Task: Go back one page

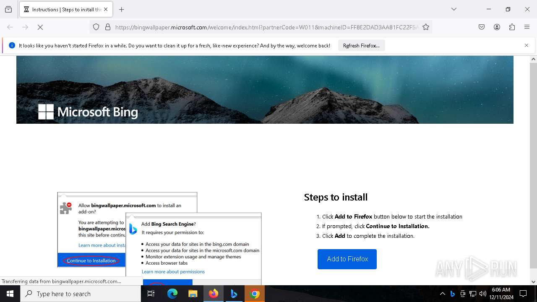Action: (10, 27)
